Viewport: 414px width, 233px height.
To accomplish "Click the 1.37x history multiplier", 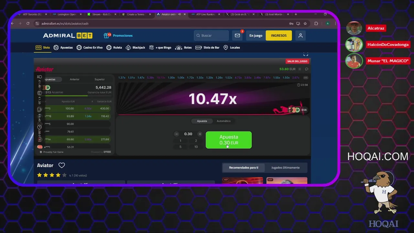I will coord(122,78).
